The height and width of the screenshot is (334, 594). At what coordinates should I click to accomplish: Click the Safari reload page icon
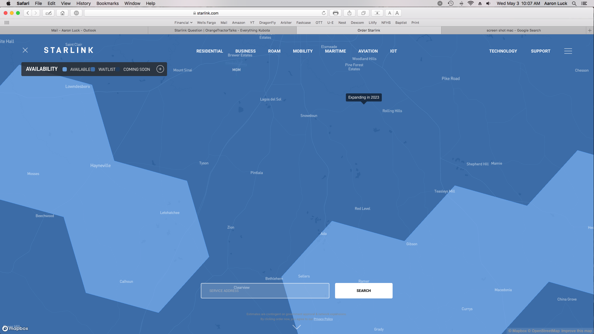[324, 13]
